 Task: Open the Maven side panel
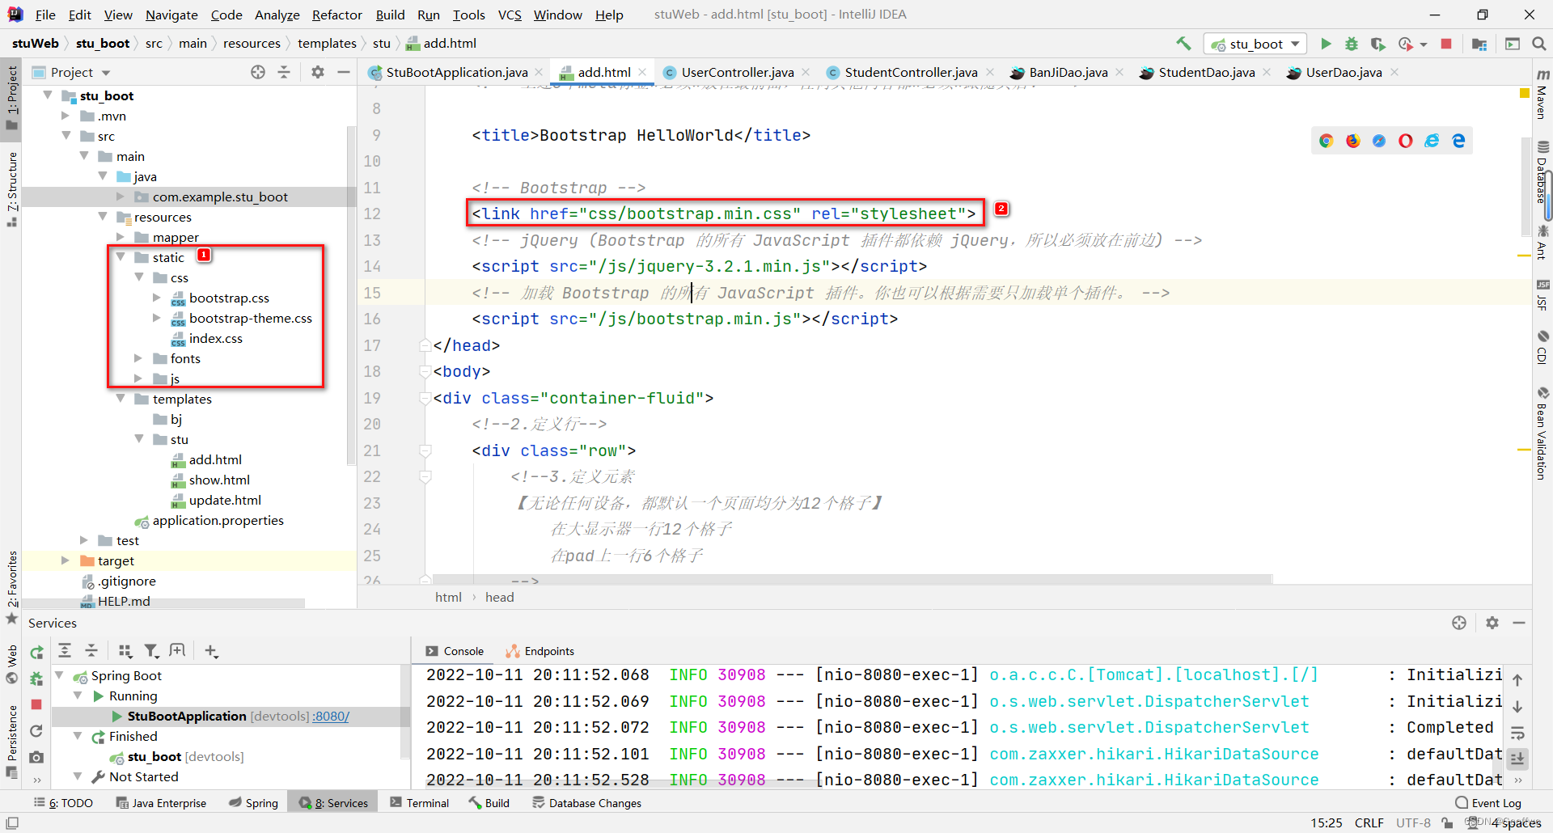point(1542,93)
